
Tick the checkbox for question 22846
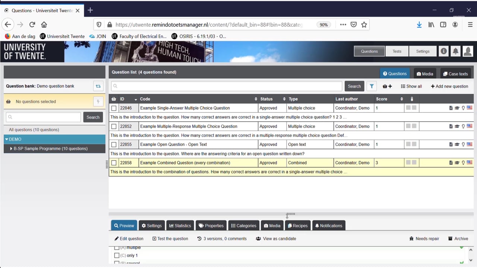[x=114, y=108]
